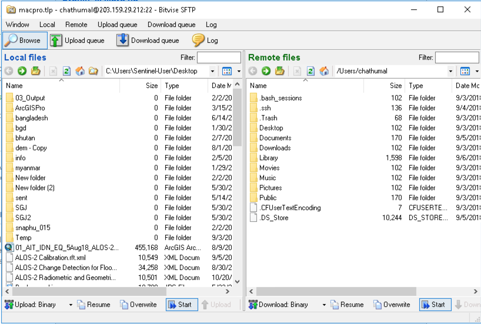This screenshot has width=481, height=324.
Task: Click Download Binary transfer mode icon
Action: [253, 305]
